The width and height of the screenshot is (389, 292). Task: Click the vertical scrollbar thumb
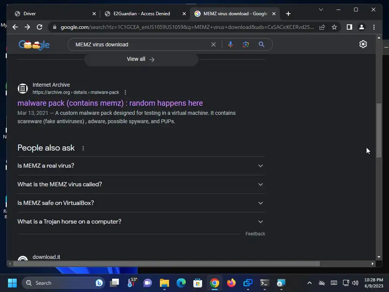379,130
